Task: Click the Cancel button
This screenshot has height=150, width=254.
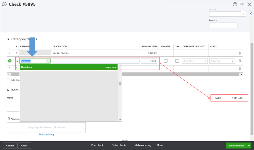Action: pyautogui.click(x=10, y=145)
